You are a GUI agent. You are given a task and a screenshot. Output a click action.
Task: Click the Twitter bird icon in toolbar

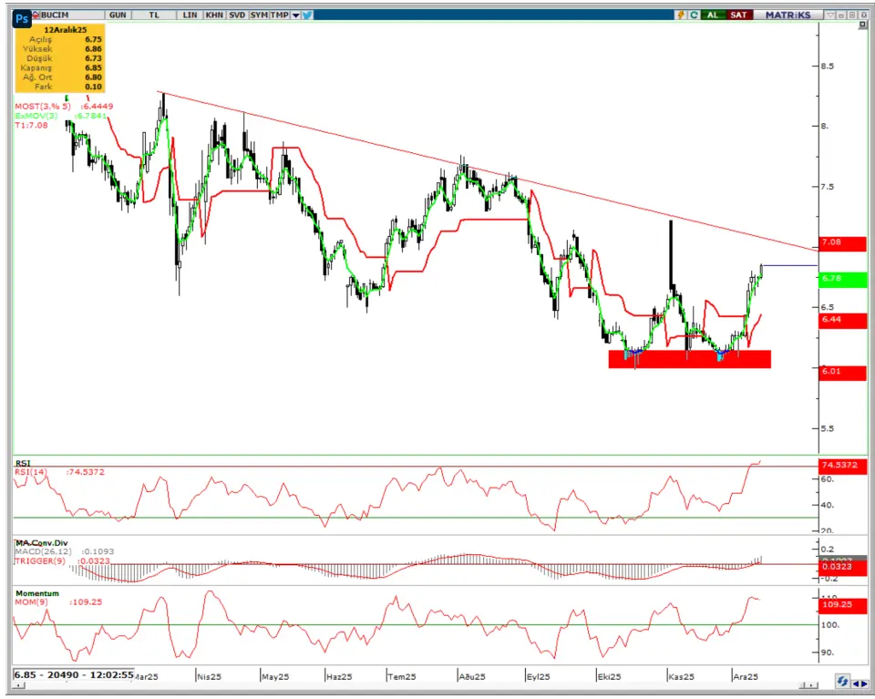[x=308, y=15]
